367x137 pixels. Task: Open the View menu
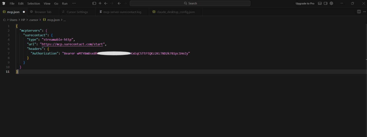click(x=47, y=3)
